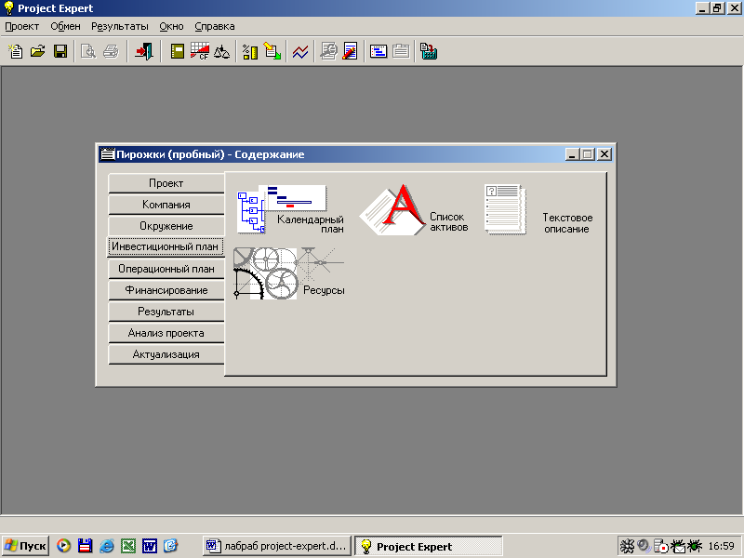Click the teal calculator export icon

coord(429,51)
